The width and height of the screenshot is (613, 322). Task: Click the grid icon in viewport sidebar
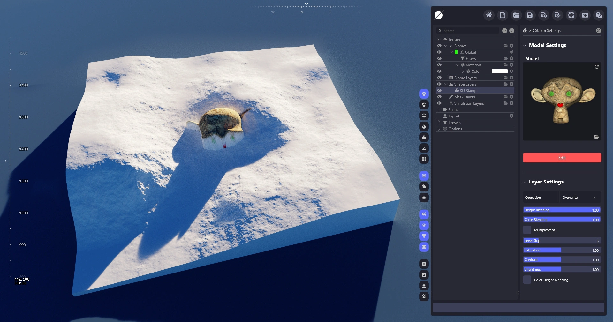[x=424, y=159]
